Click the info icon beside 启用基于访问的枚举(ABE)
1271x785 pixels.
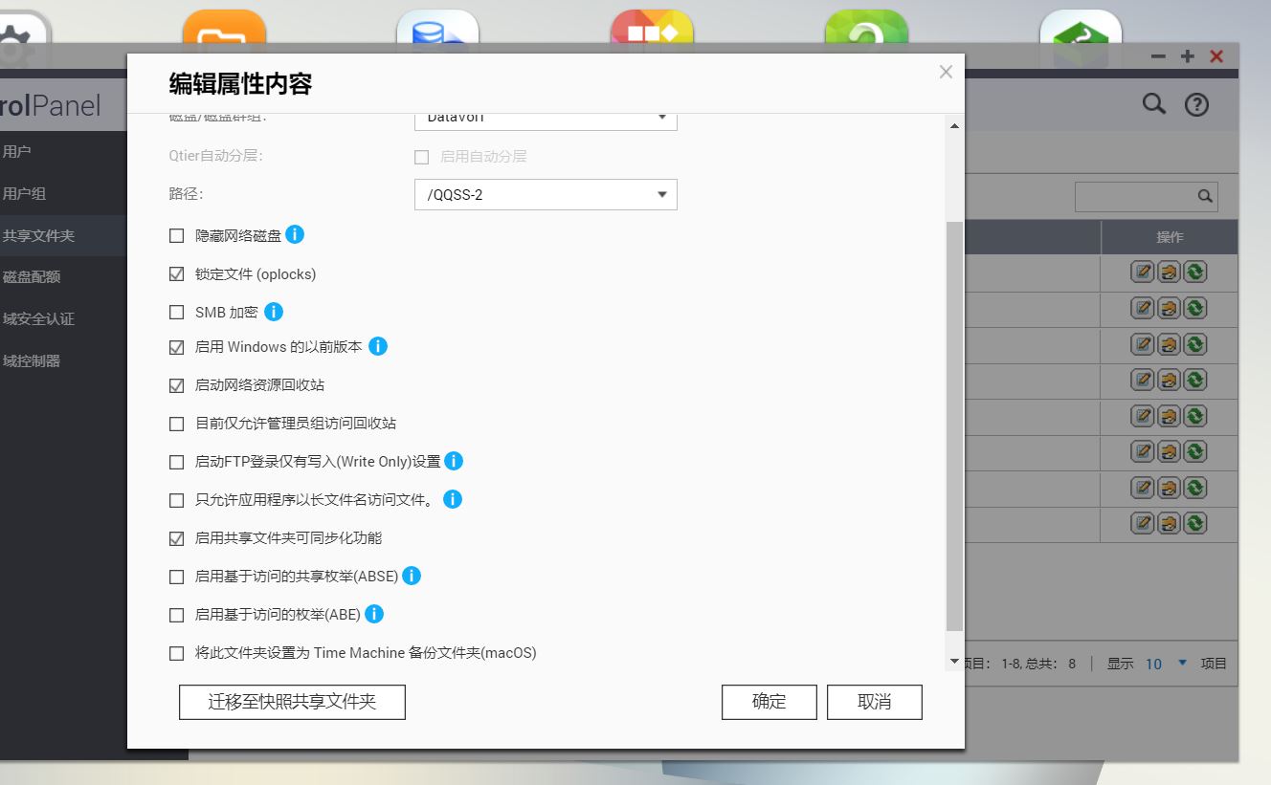[374, 614]
